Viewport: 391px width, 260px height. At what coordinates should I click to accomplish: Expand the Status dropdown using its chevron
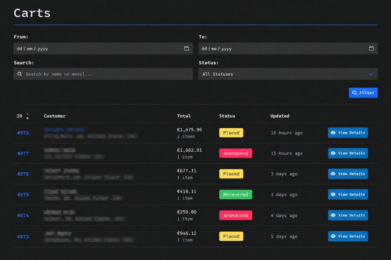[371, 74]
